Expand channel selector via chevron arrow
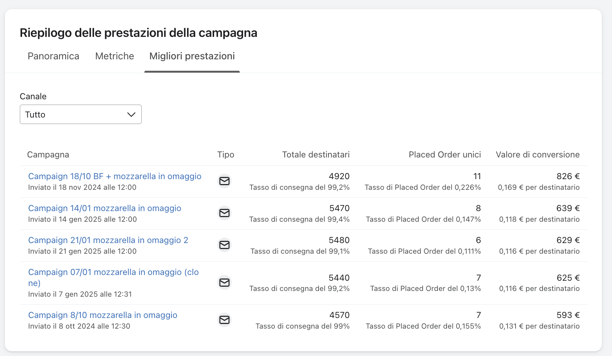This screenshot has width=612, height=356. pos(131,114)
